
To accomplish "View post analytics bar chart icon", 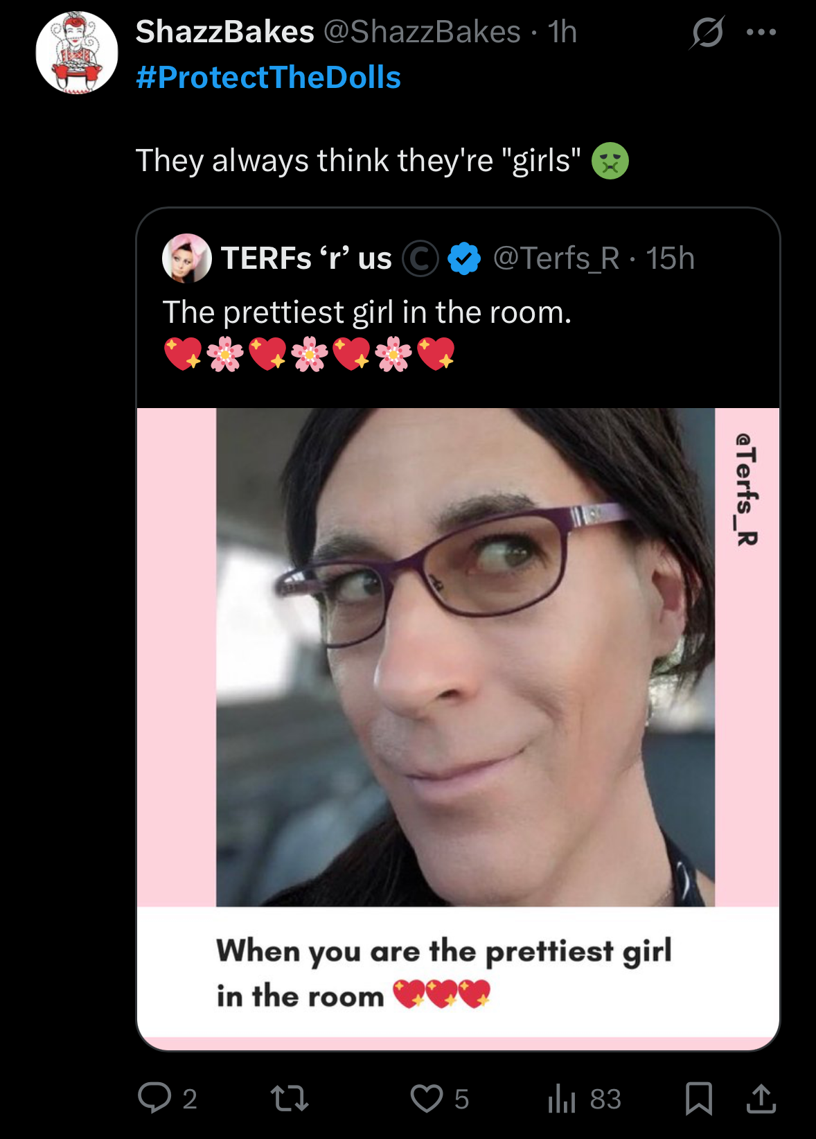I will [x=562, y=1099].
